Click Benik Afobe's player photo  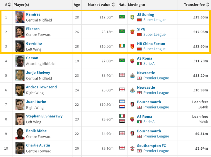click(x=20, y=134)
